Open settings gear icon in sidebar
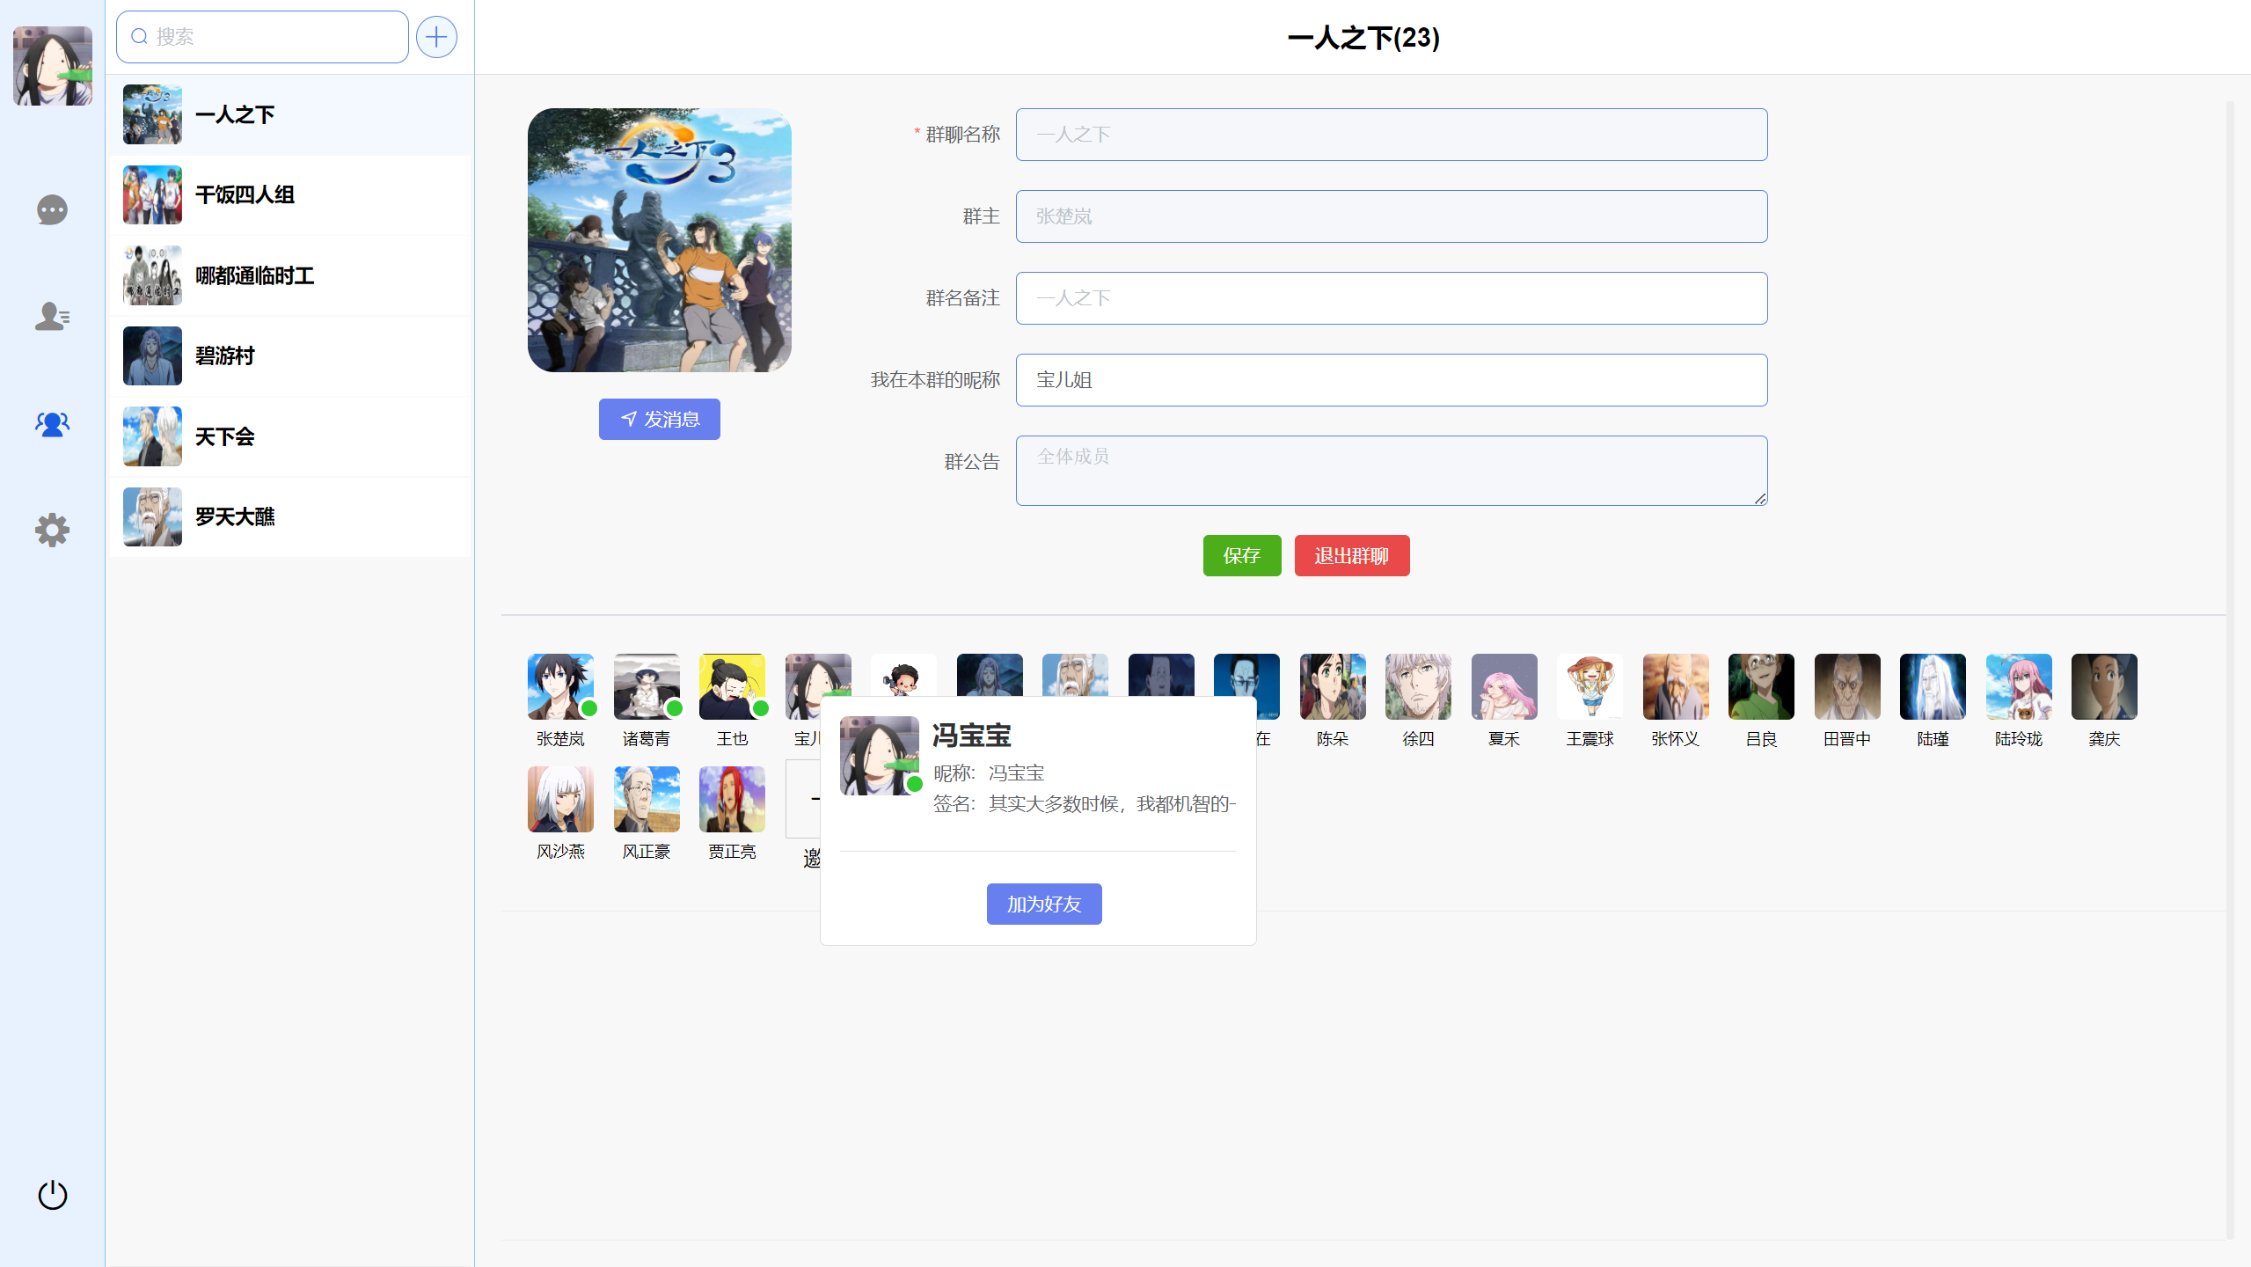Viewport: 2251px width, 1267px height. coord(52,531)
